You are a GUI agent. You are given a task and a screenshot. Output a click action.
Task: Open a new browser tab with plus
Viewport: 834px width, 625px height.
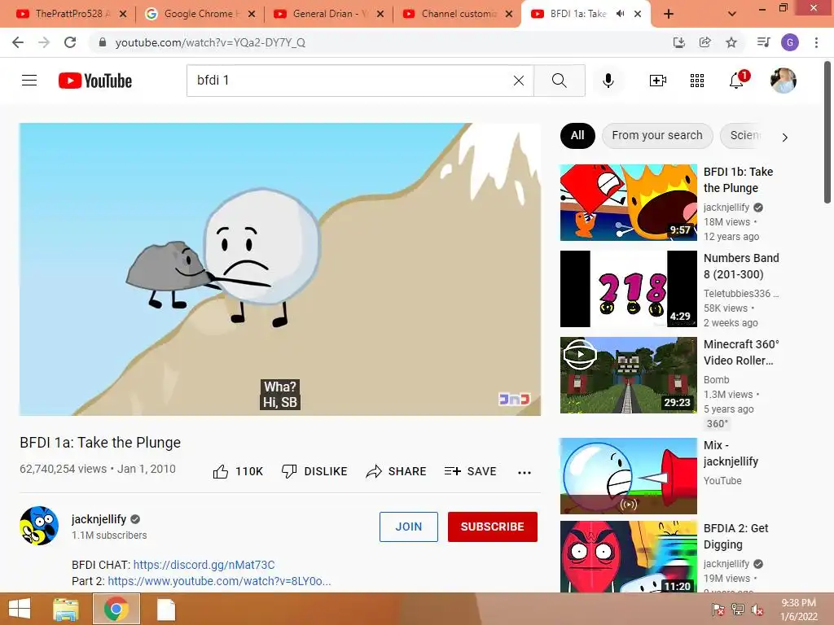(x=669, y=14)
